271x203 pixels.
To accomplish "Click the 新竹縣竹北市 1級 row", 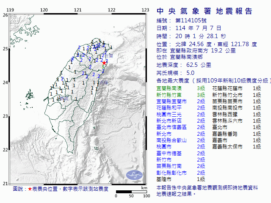I will (236, 95).
